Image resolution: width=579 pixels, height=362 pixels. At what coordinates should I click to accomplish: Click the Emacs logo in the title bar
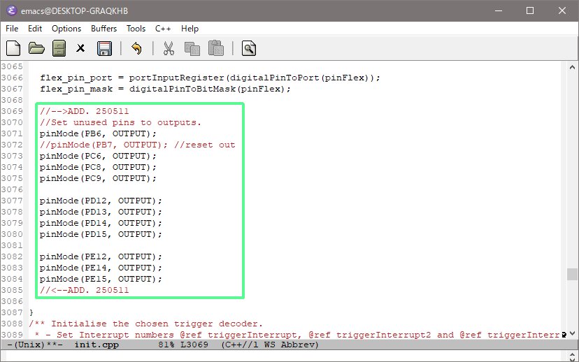click(x=11, y=10)
